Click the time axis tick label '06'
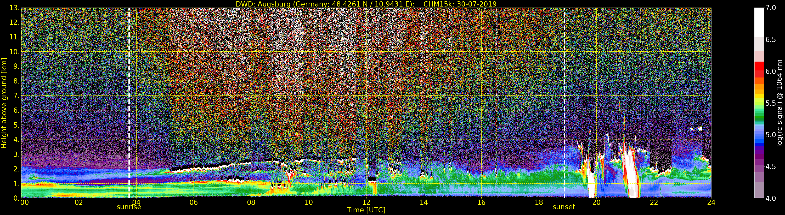Screen dimensions: 785x215 pyautogui.click(x=194, y=202)
